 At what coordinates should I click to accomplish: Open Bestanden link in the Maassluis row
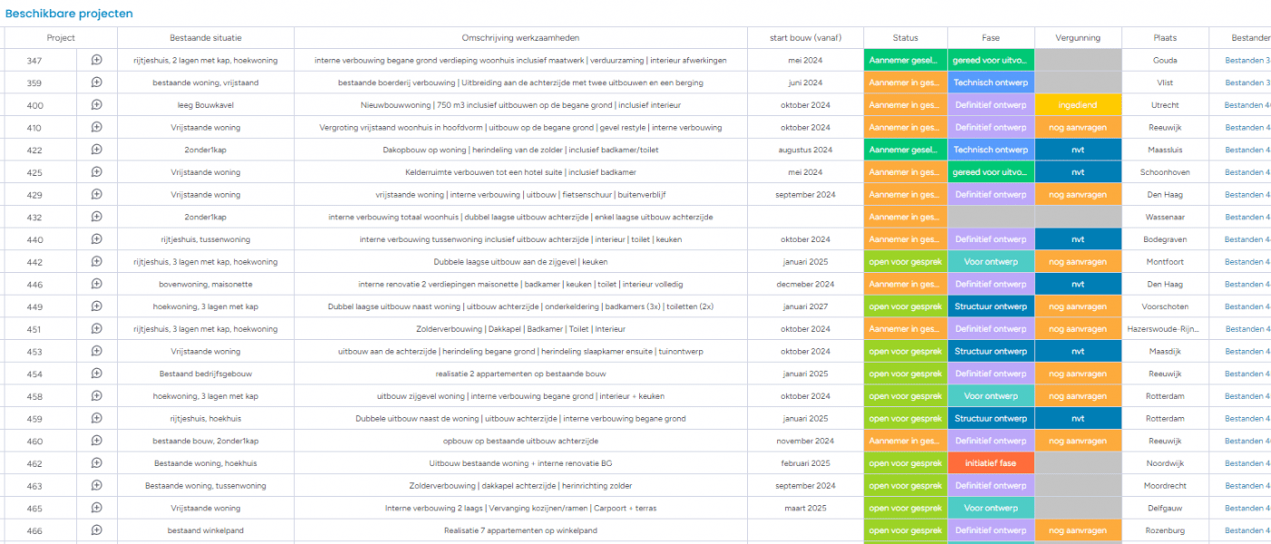click(x=1247, y=150)
